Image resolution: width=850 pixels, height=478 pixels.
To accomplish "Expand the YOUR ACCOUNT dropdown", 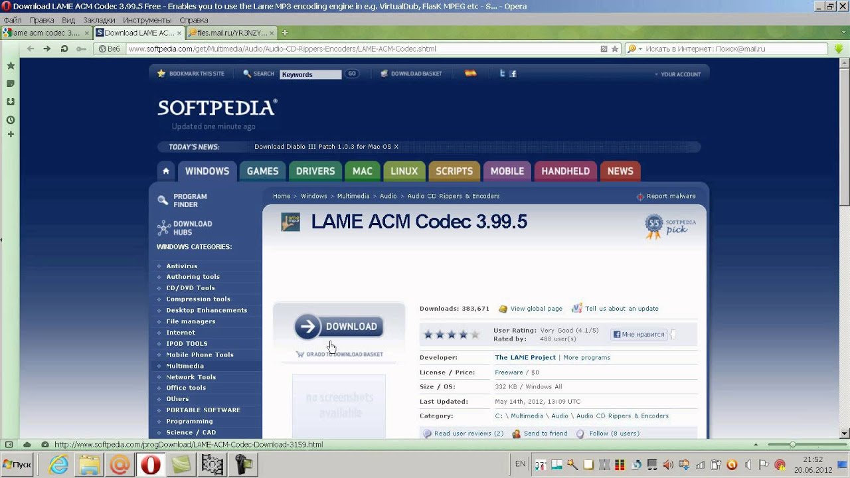I will (x=678, y=74).
